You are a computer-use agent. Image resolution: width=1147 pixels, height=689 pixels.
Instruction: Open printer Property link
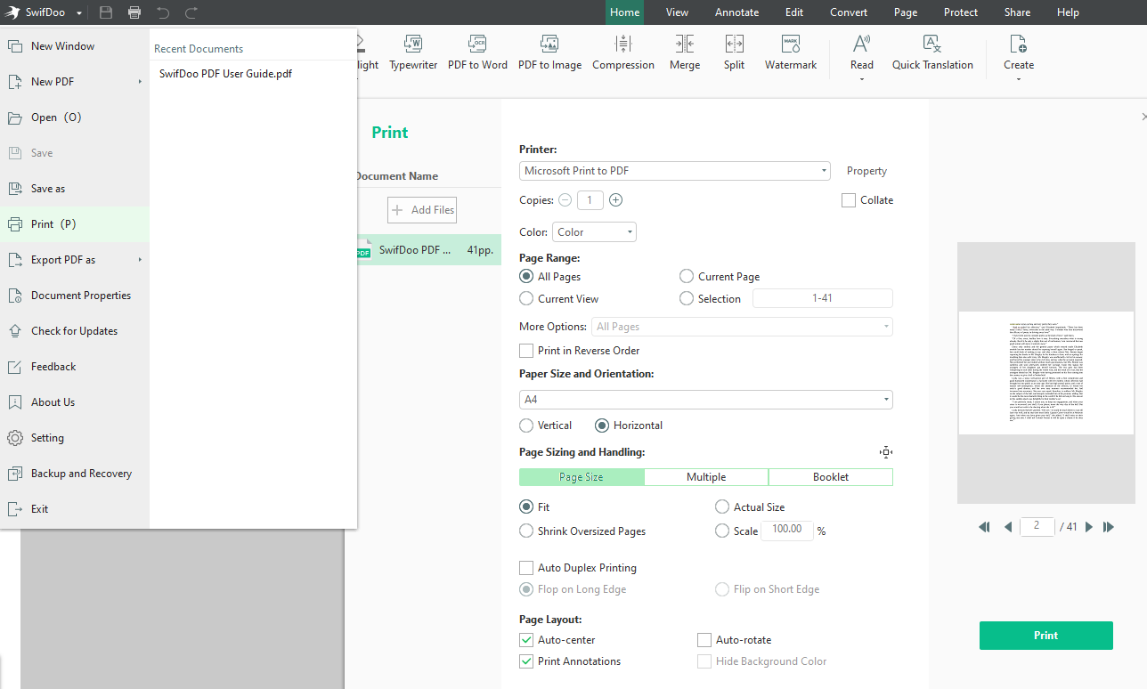[866, 171]
